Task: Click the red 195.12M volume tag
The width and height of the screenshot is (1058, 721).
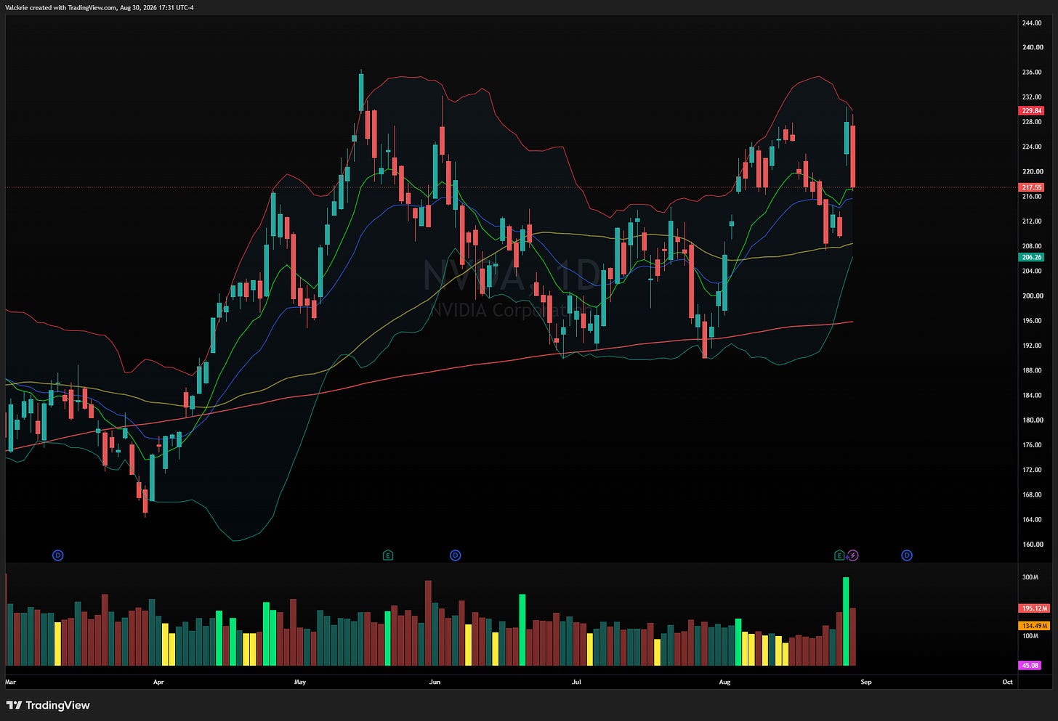Action: click(x=1034, y=608)
